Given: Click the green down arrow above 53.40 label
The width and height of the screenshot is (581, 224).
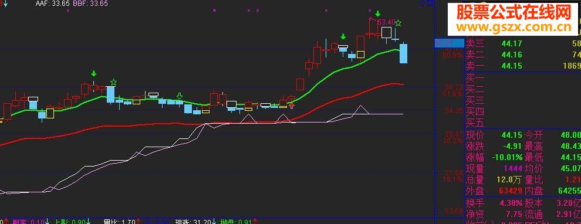Looking at the screenshot, I should point(377,14).
